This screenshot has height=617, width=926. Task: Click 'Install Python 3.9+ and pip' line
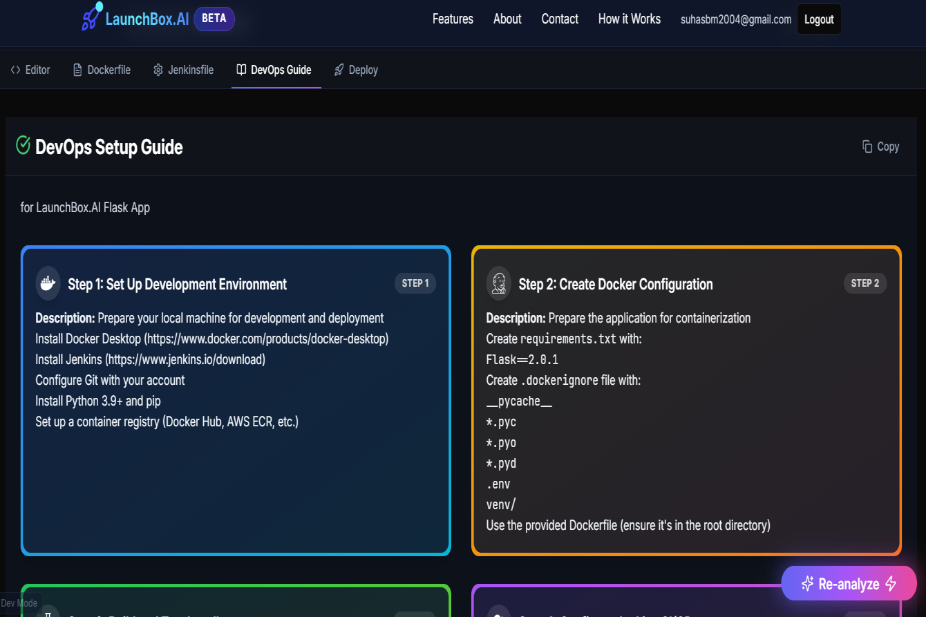pyautogui.click(x=98, y=401)
